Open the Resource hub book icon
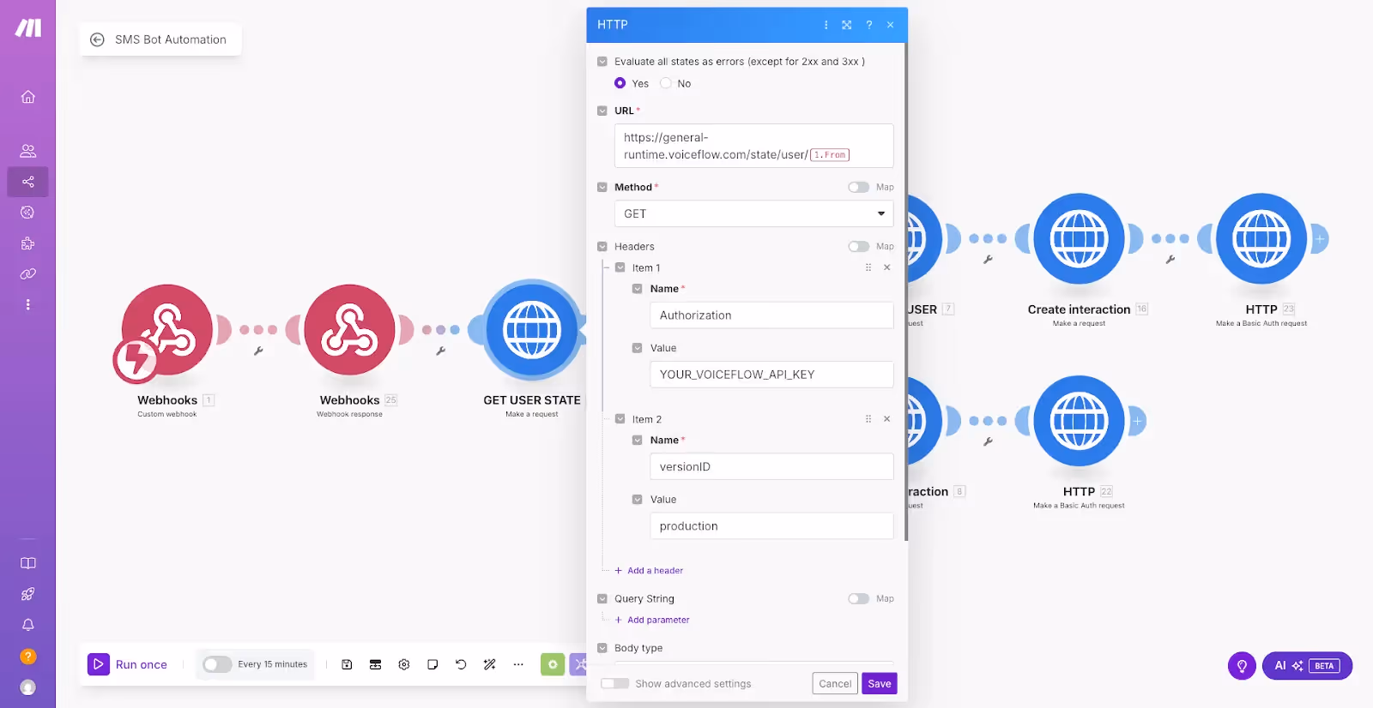The image size is (1373, 708). (x=27, y=563)
